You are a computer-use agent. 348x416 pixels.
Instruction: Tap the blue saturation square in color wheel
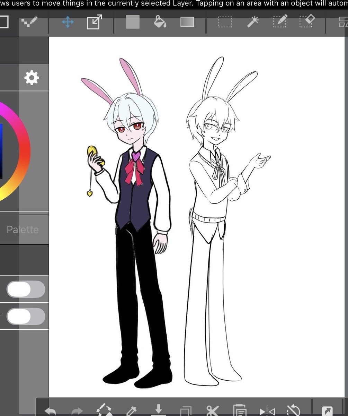tap(1, 151)
